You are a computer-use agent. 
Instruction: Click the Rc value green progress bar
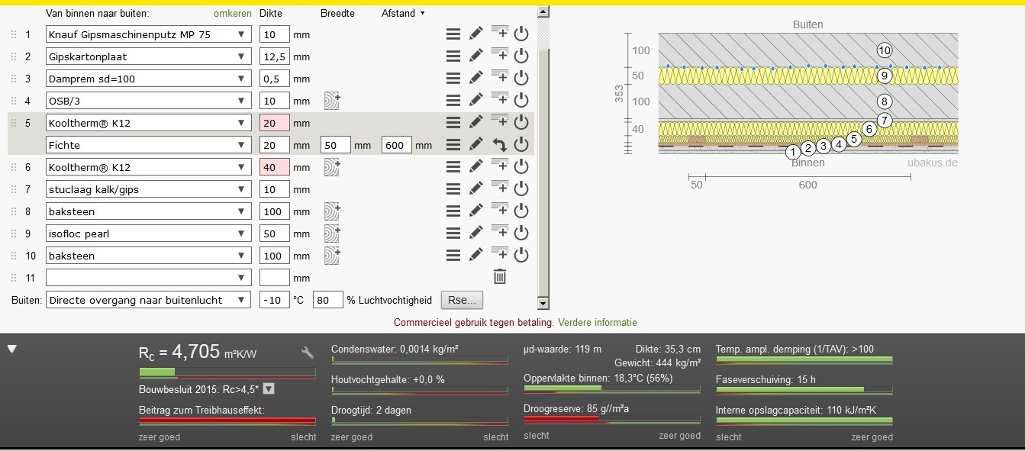(227, 372)
